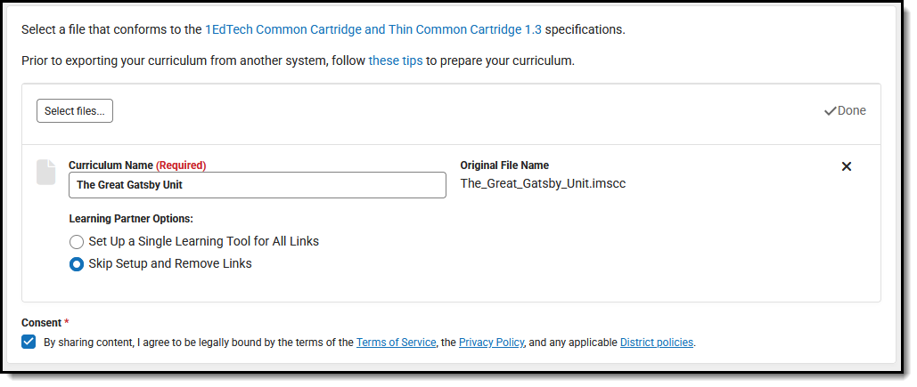Click the gray document file icon
The width and height of the screenshot is (917, 387).
tap(45, 173)
